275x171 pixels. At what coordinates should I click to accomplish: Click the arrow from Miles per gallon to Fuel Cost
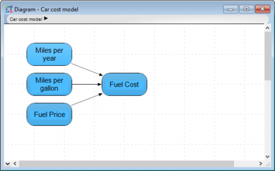point(87,84)
